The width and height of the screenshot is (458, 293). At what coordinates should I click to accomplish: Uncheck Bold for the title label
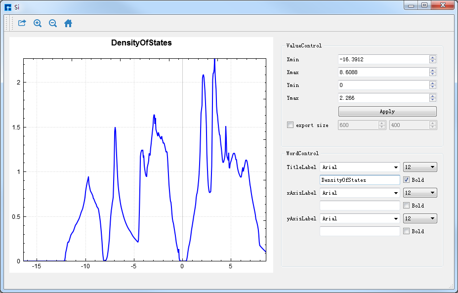[407, 180]
